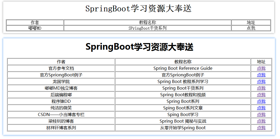Image resolution: width=280 pixels, height=139 pixels.
Task: Select the 后端编程嘟 cell
Action: pos(61,95)
